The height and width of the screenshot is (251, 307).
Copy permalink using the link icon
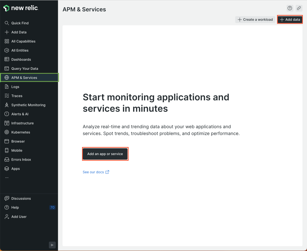(299, 8)
